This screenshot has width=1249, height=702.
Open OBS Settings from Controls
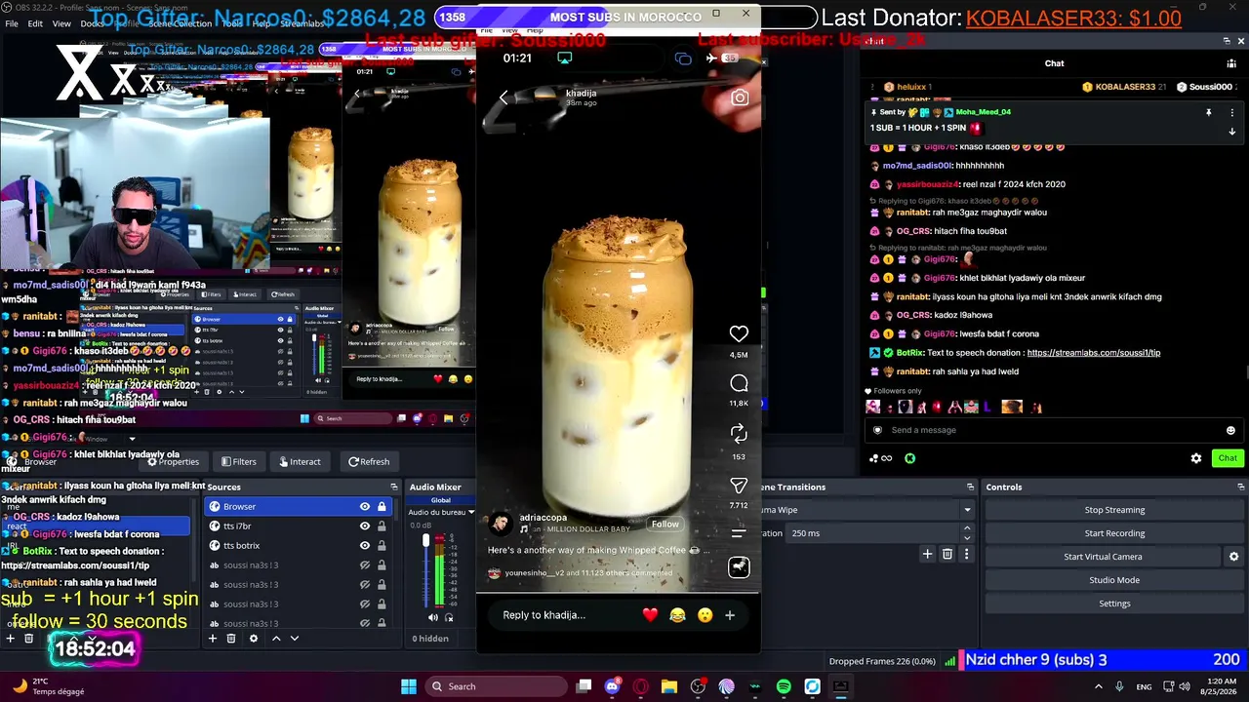coord(1114,604)
